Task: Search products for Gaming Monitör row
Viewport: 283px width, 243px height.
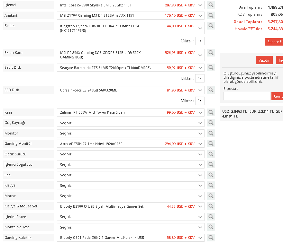Action: click(211, 144)
